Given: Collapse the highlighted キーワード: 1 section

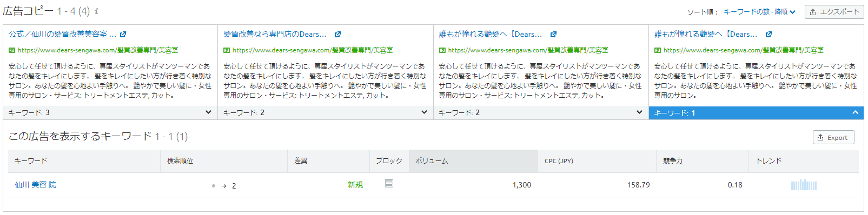Looking at the screenshot, I should coord(756,112).
